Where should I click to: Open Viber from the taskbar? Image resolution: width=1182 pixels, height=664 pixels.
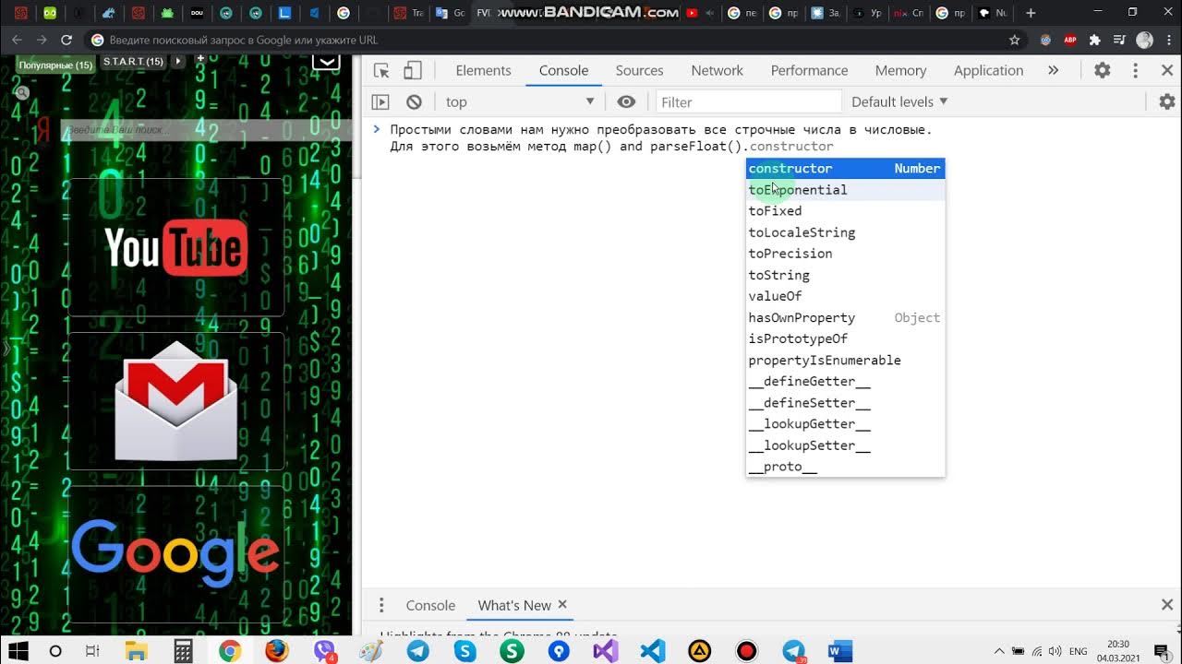324,651
